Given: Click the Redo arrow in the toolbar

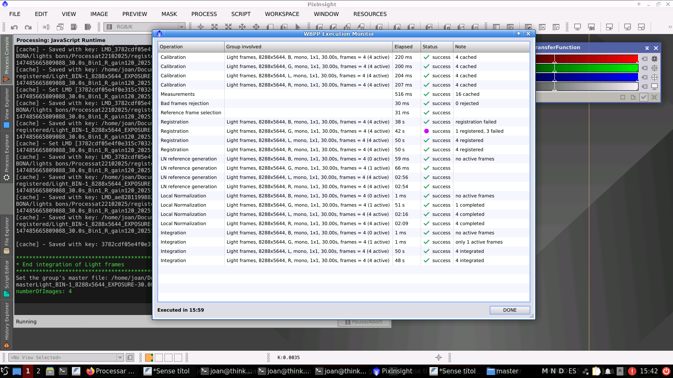Looking at the screenshot, I should click(28, 27).
